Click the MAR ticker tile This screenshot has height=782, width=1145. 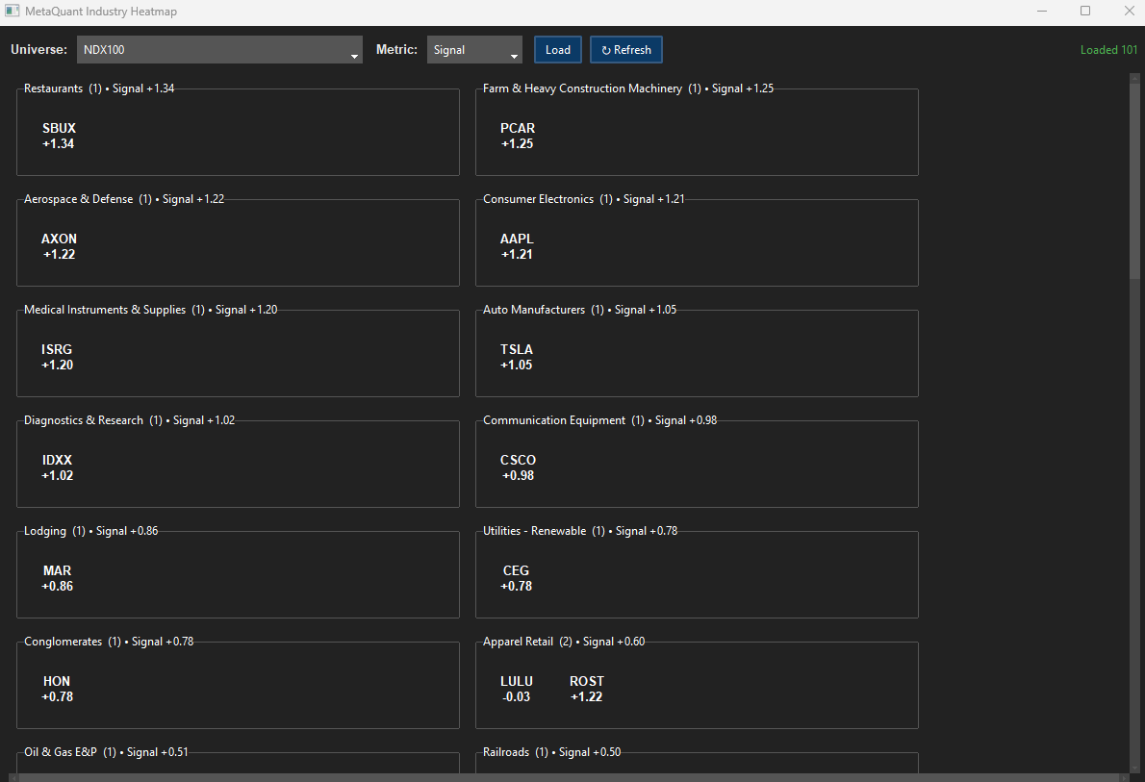pos(57,578)
